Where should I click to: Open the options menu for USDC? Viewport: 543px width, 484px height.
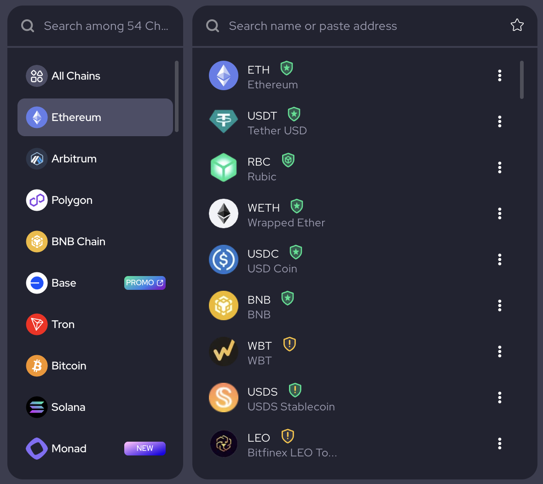[x=500, y=259]
